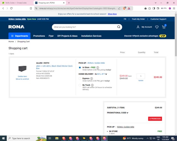Expand the Promotional Code section
The height and width of the screenshot is (141, 177).
click(118, 113)
